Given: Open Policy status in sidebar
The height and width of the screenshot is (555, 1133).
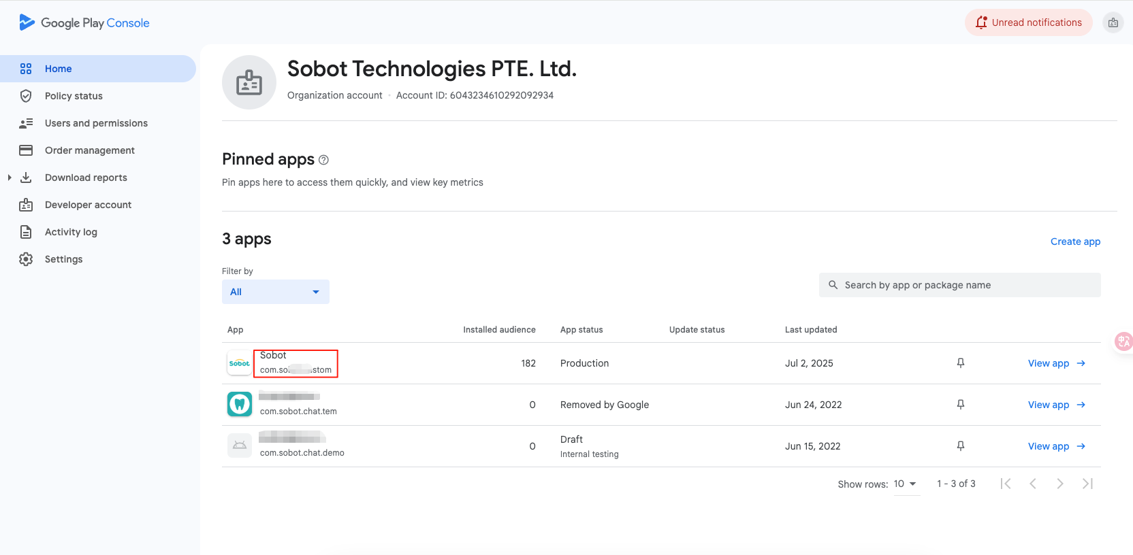Looking at the screenshot, I should 74,96.
